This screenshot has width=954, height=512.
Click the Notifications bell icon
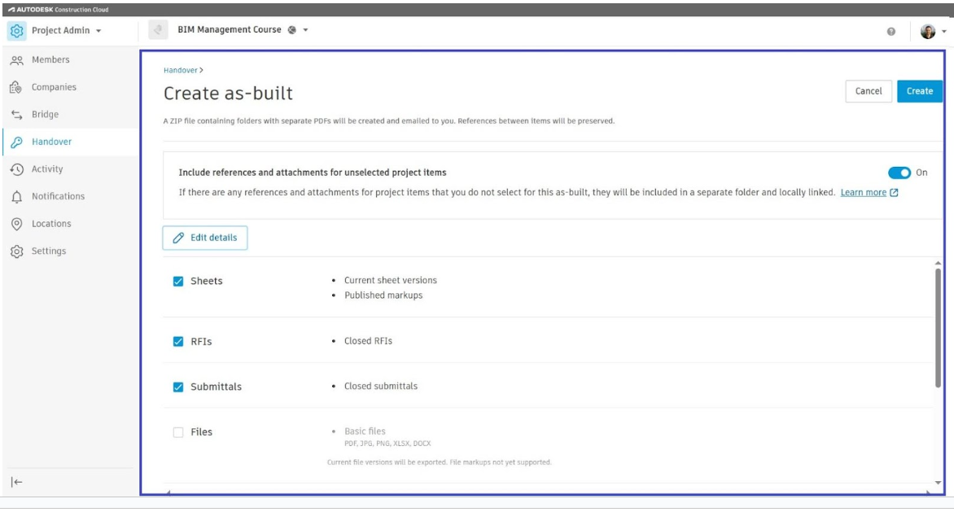click(16, 197)
